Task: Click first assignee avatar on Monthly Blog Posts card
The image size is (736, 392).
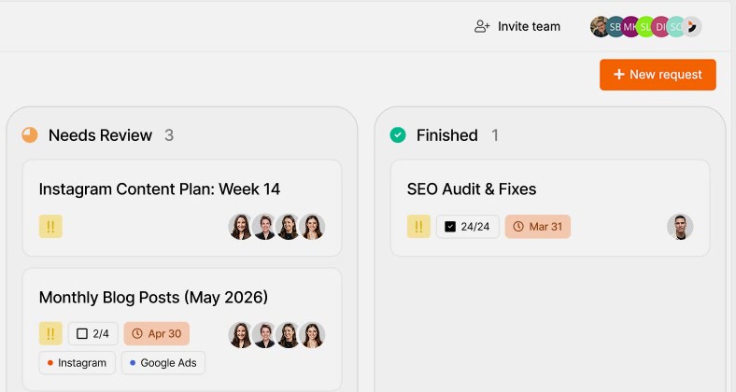Action: pyautogui.click(x=241, y=335)
